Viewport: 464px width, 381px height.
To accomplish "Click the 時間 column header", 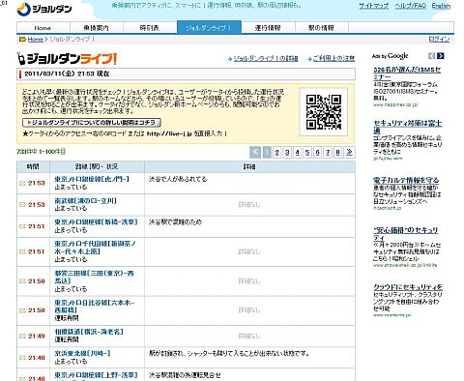I will click(x=33, y=166).
